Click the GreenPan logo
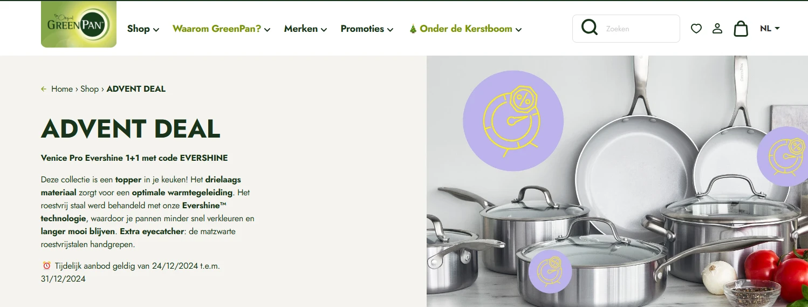Viewport: 808px width, 307px height. [x=79, y=24]
